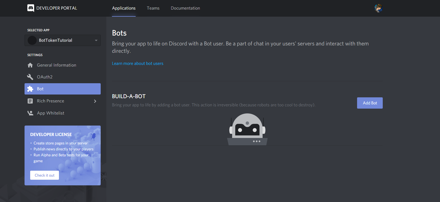Image resolution: width=440 pixels, height=202 pixels.
Task: Click the BUILD-A-BOT heading
Action: [129, 96]
